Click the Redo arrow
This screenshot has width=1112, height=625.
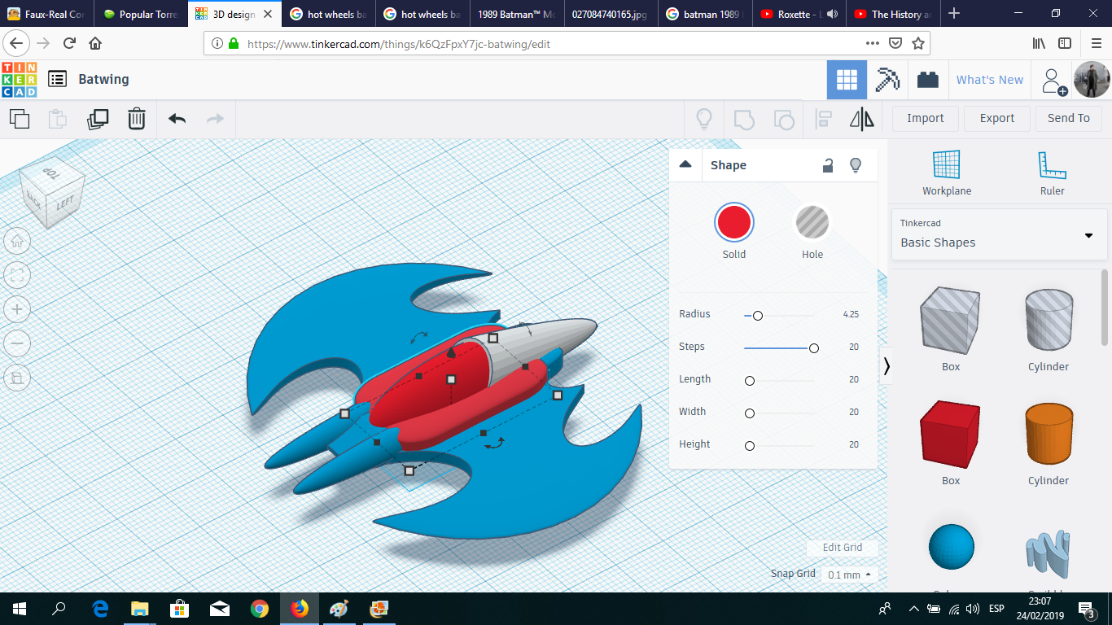[215, 119]
